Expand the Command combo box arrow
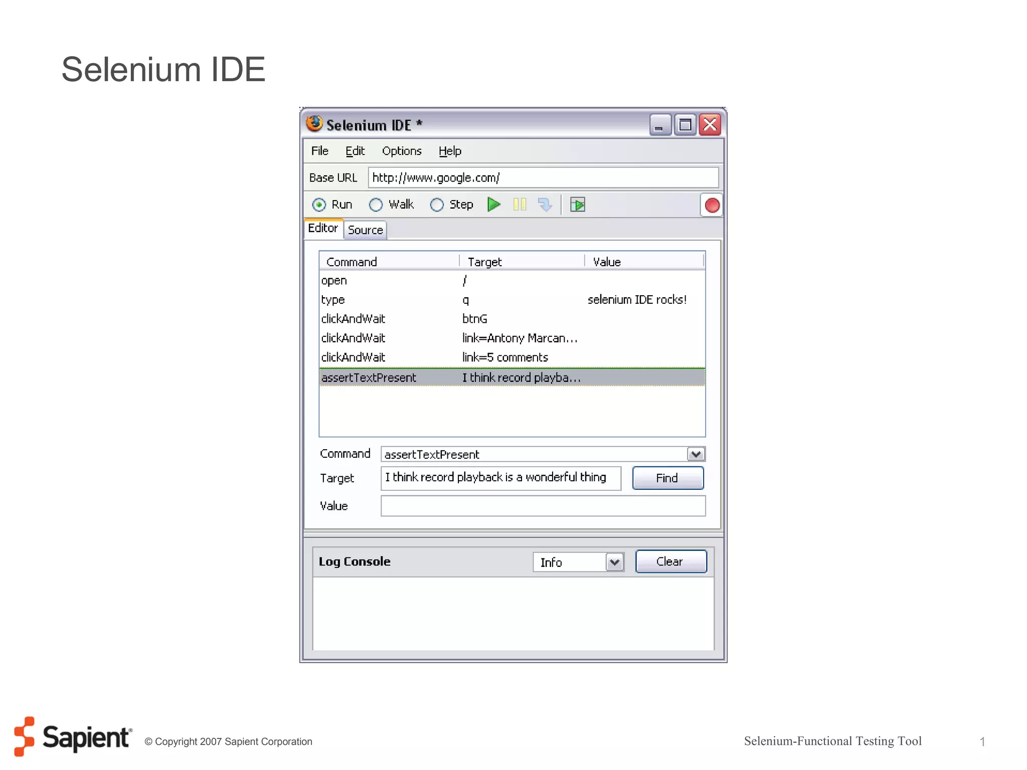Image resolution: width=1027 pixels, height=770 pixels. [x=696, y=454]
